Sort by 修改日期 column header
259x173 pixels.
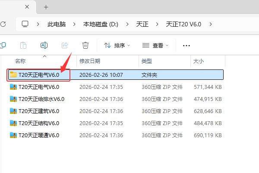90,61
